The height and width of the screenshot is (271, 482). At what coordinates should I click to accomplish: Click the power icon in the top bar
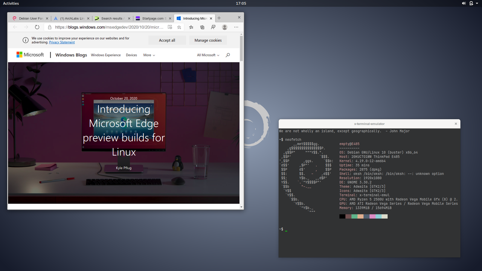click(471, 3)
